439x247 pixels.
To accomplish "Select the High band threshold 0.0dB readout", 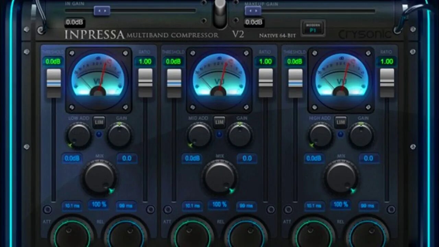I will tap(295, 62).
